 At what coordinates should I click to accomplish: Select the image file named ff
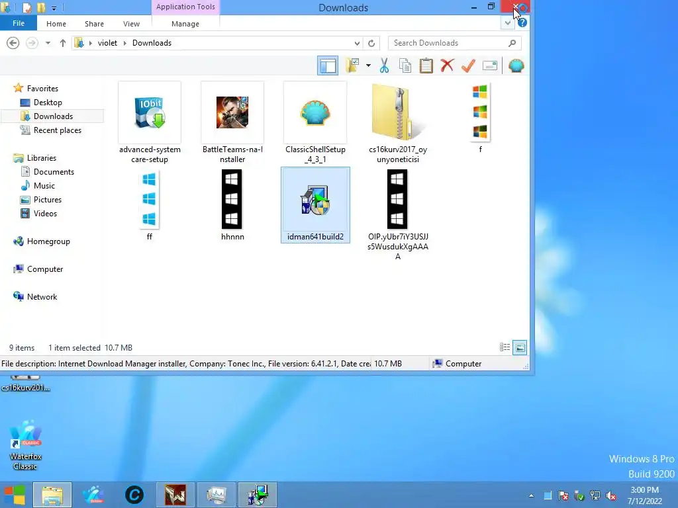(x=149, y=205)
